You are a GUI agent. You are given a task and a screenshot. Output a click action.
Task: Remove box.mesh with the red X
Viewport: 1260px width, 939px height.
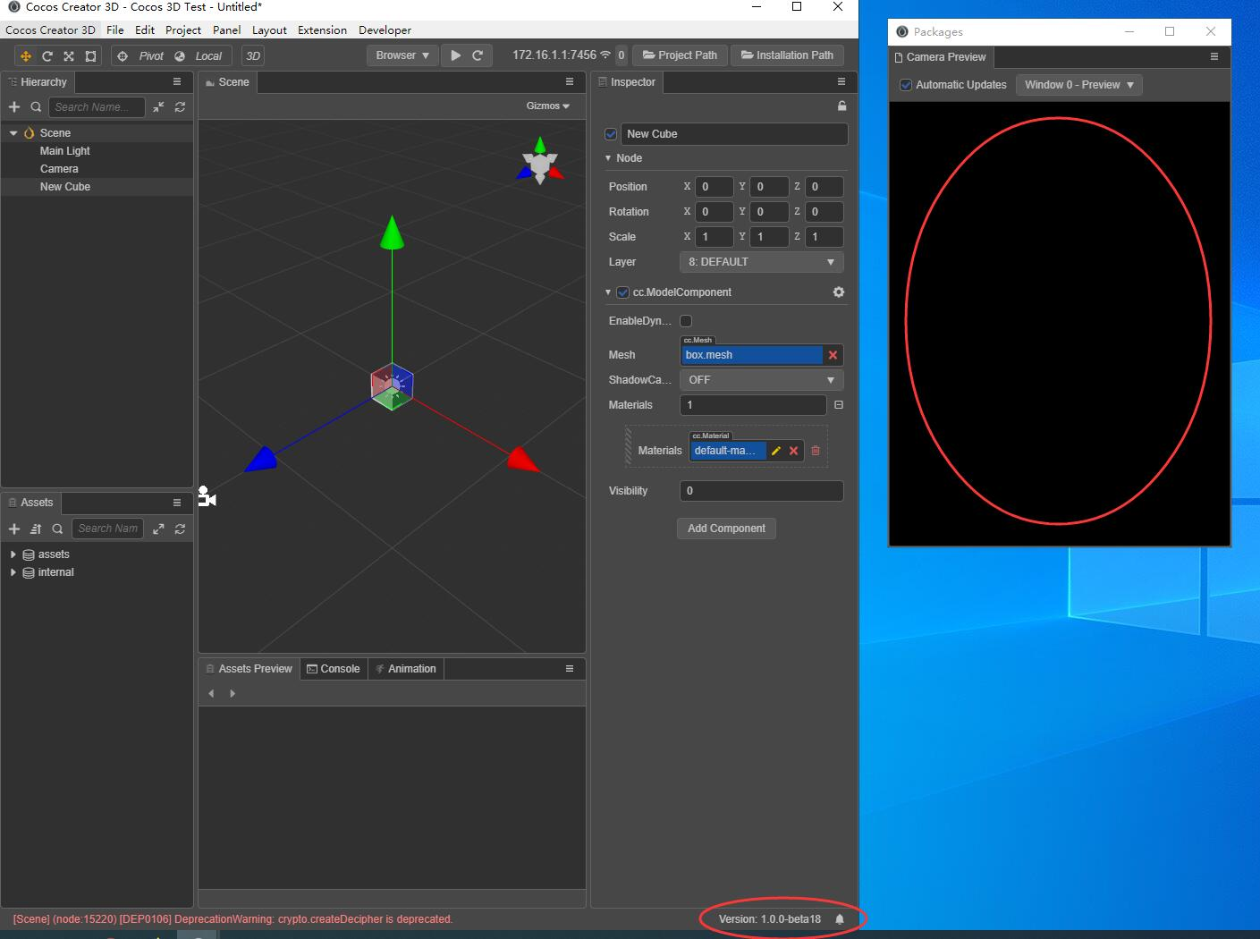tap(832, 355)
